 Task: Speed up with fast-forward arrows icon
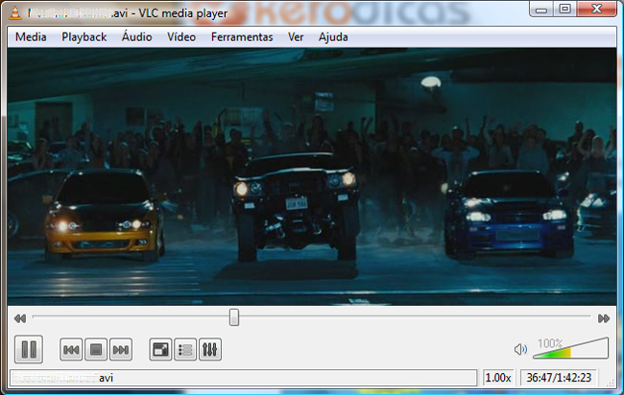point(604,318)
